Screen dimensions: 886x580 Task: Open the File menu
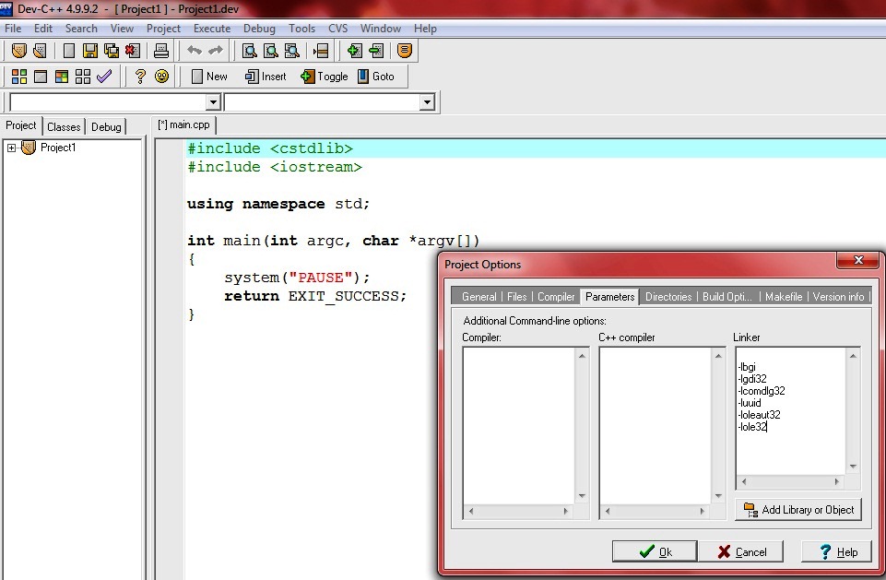pos(13,29)
